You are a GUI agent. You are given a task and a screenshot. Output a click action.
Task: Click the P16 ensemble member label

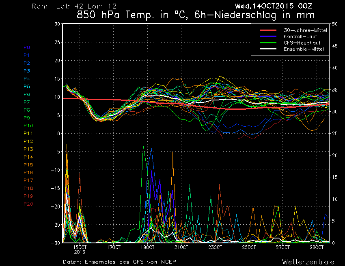[28, 172]
